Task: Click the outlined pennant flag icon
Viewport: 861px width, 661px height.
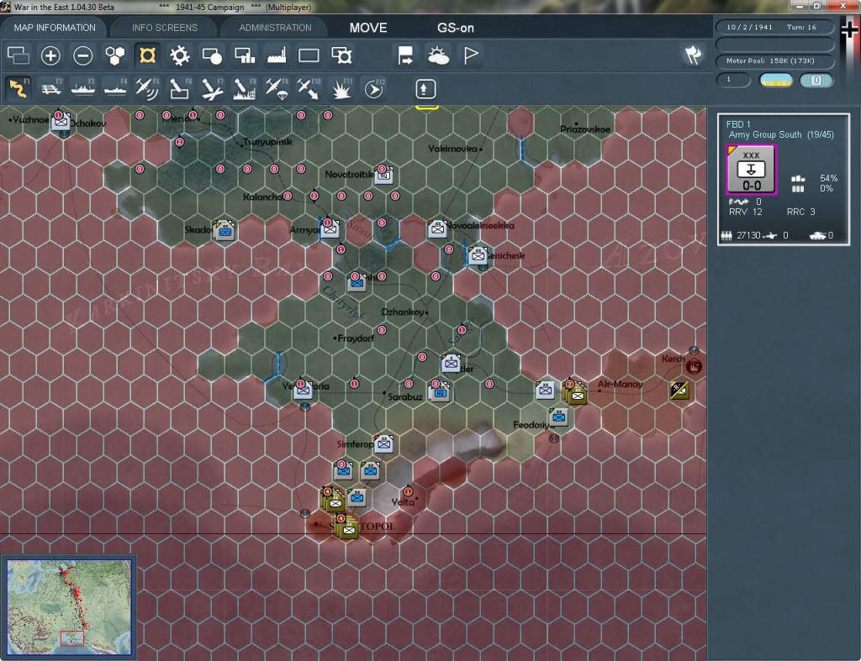Action: [x=471, y=55]
